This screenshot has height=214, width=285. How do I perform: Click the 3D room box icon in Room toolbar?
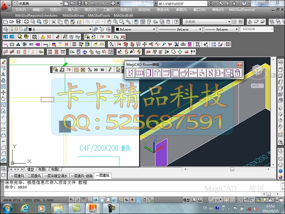[157, 73]
